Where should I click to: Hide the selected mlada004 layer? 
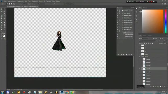click(140, 69)
